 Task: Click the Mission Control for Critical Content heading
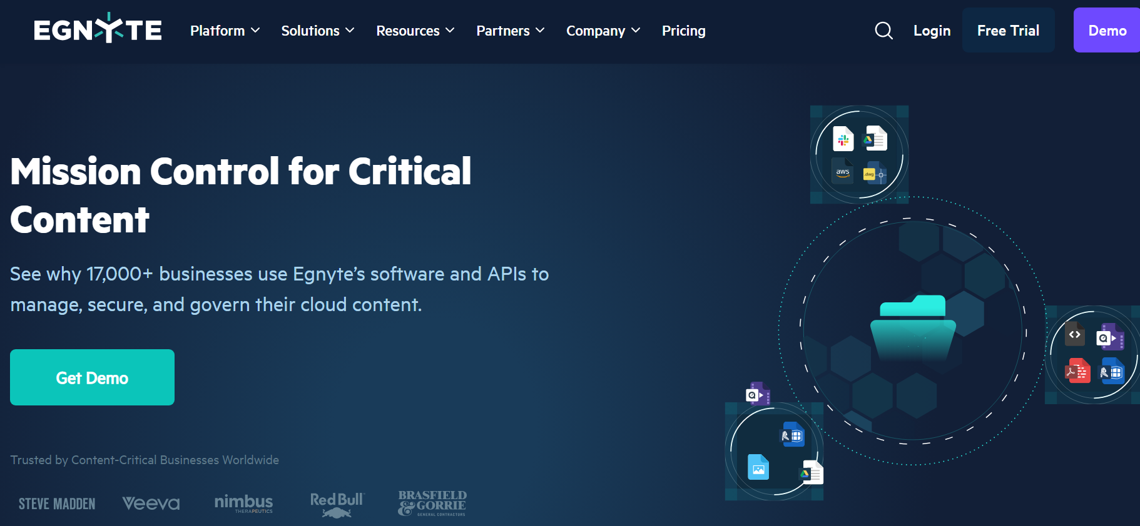241,196
